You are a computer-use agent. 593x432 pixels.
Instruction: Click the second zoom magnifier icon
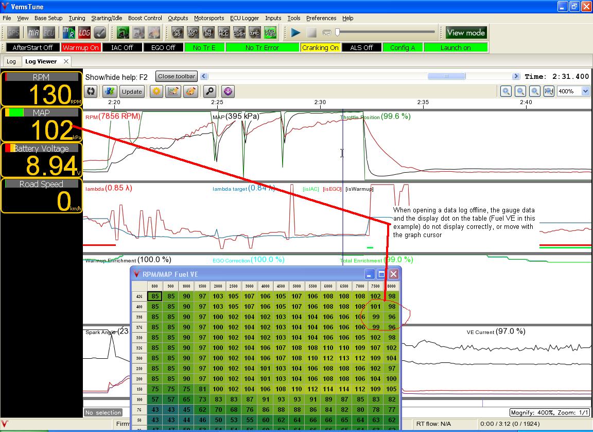coord(520,91)
